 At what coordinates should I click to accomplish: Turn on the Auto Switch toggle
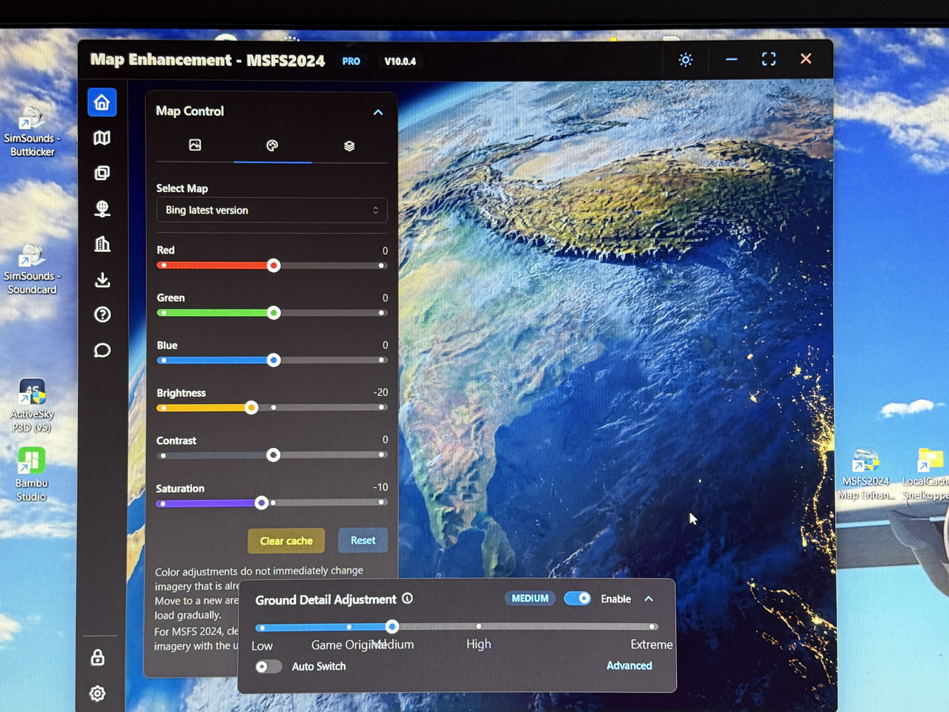pyautogui.click(x=268, y=666)
